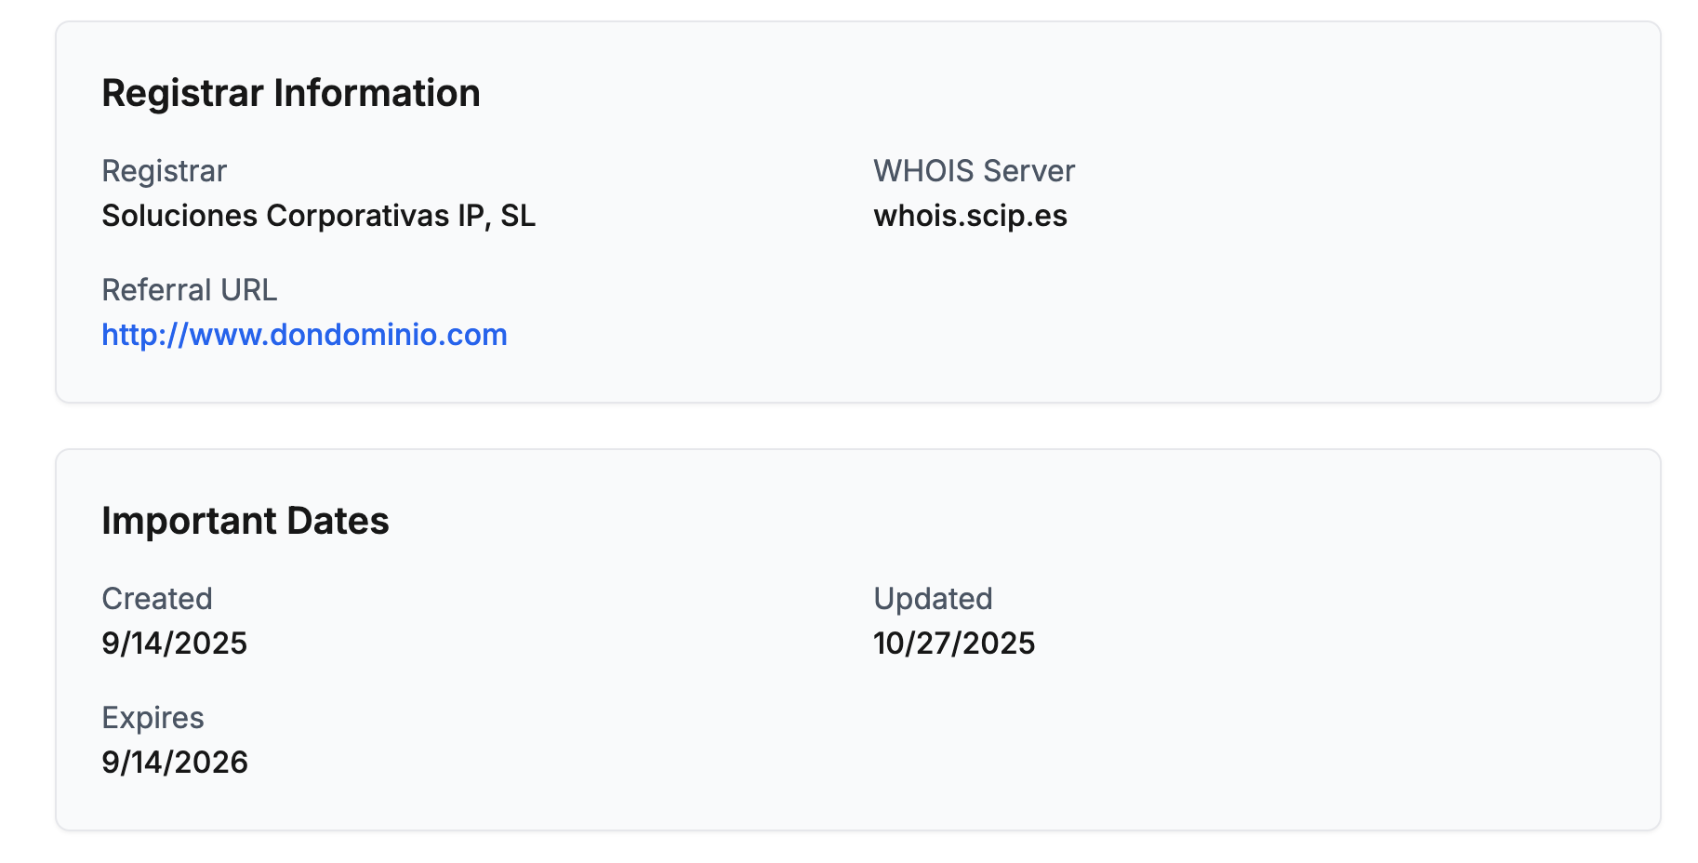Click the Created field label

pos(156,599)
